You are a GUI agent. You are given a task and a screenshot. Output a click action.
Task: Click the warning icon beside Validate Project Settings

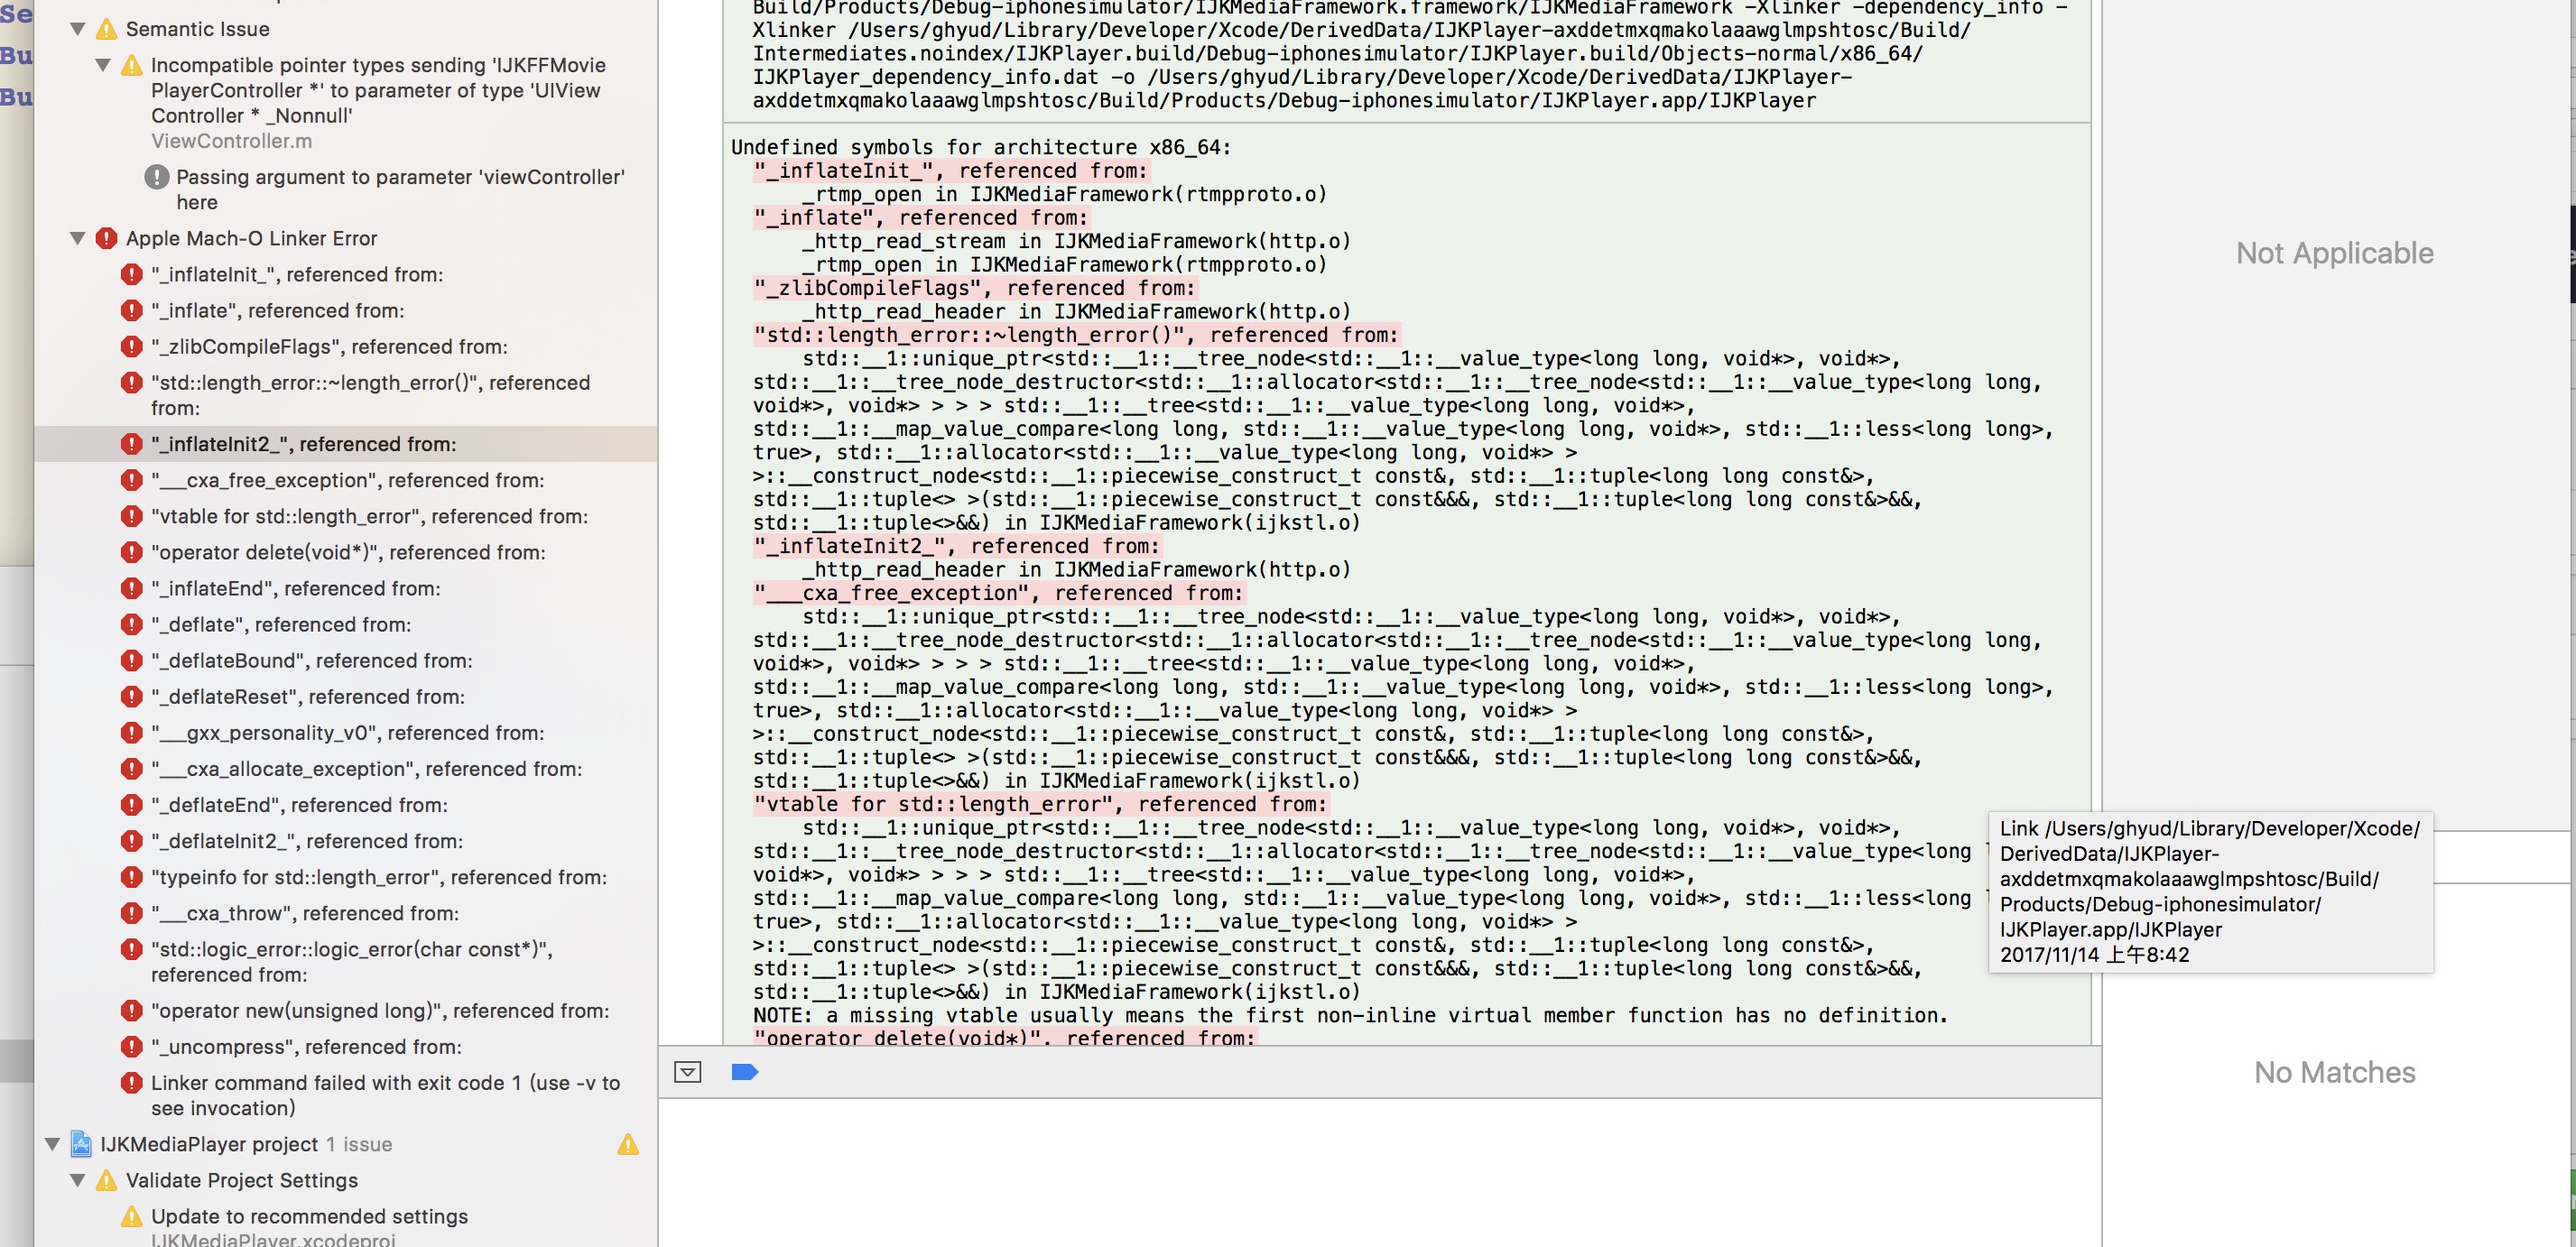[x=106, y=1180]
